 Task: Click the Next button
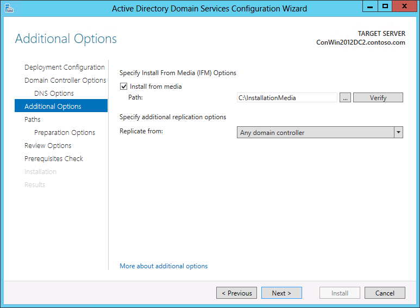281,293
